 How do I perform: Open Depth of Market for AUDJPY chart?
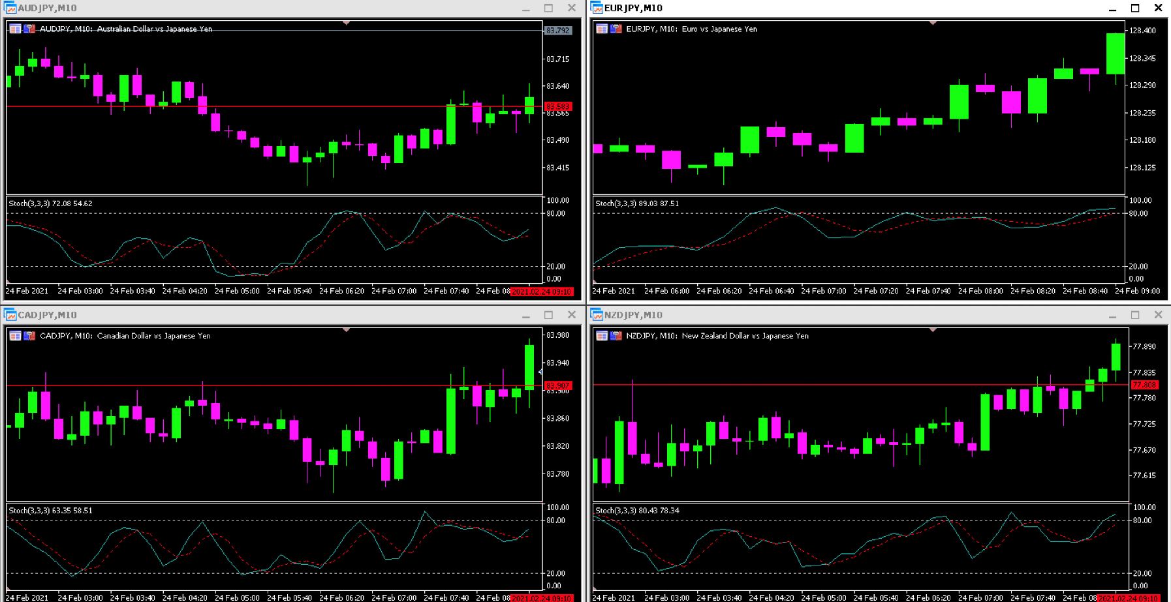tap(15, 29)
